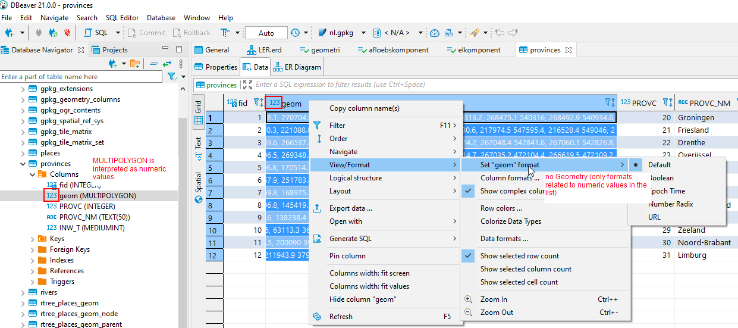The width and height of the screenshot is (738, 328).
Task: Click the Tools rocket toolbar icon
Action: click(475, 33)
